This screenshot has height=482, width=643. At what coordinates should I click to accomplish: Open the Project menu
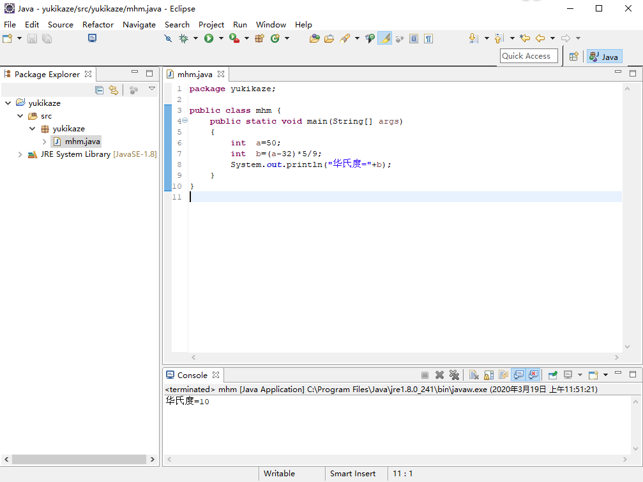click(211, 25)
